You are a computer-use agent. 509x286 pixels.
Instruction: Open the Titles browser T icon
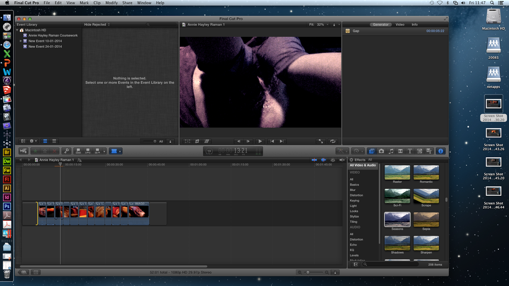click(410, 151)
